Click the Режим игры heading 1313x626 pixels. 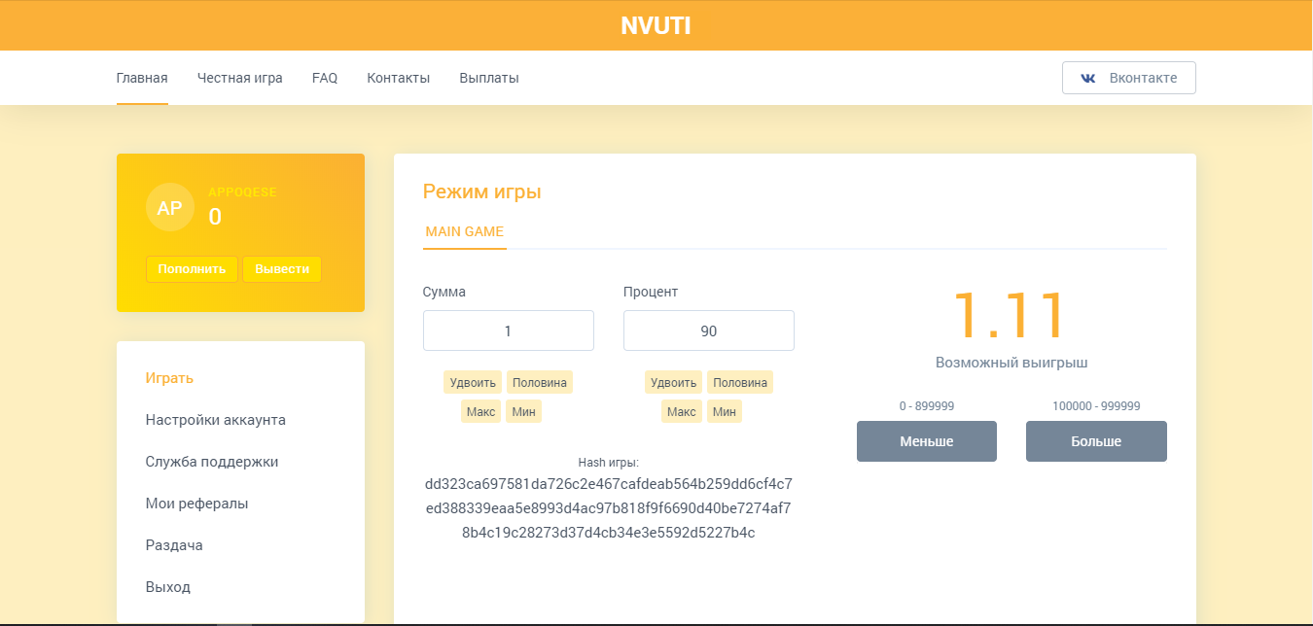coord(482,191)
